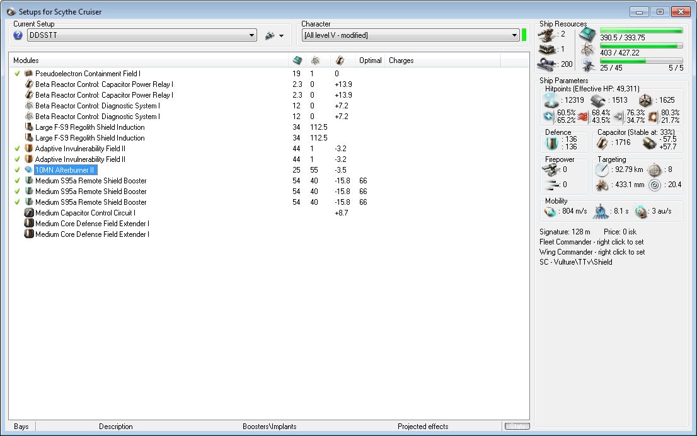The height and width of the screenshot is (436, 697).
Task: Click the ship icon beside Current Setup
Action: [x=269, y=35]
